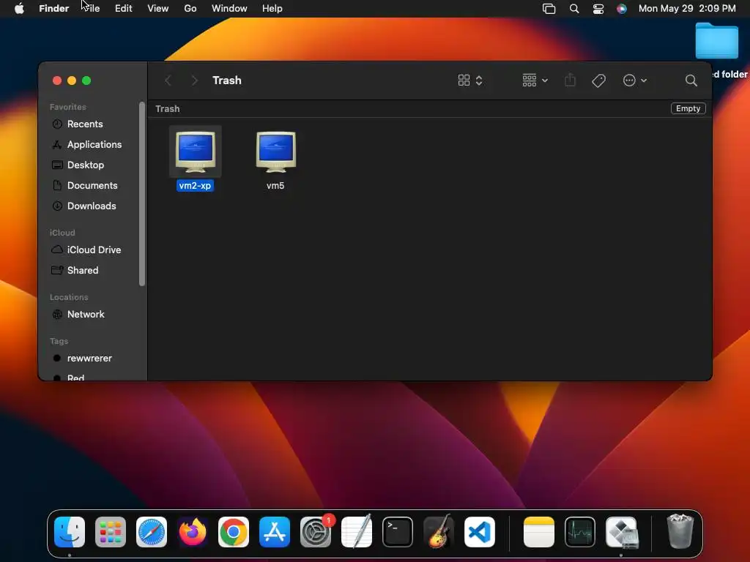Click the Siri icon in the menu bar
Screen dimensions: 750x562
point(621,9)
